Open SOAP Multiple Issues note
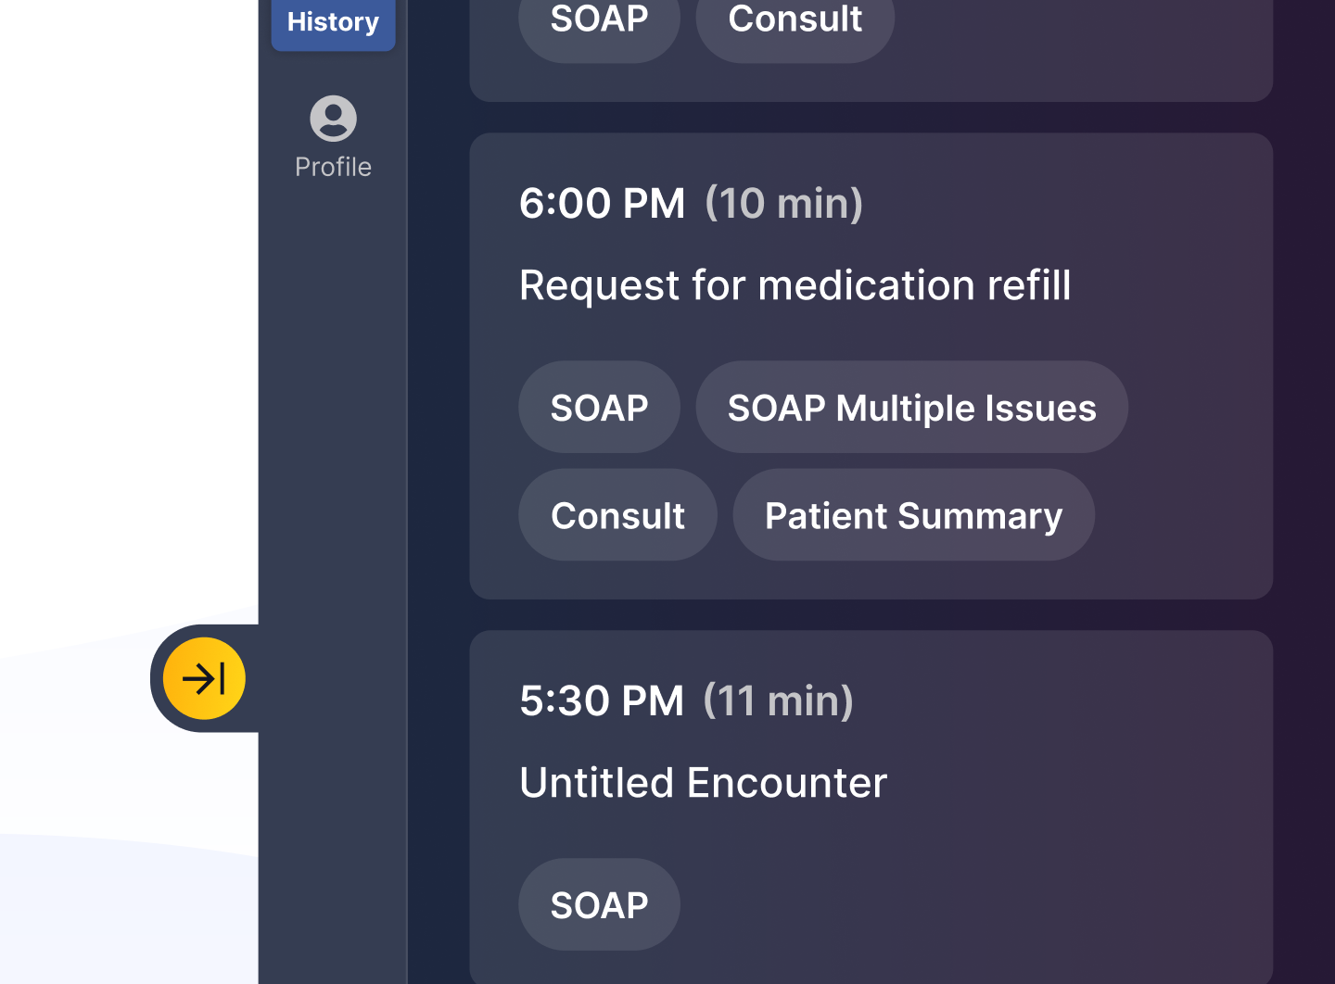The image size is (1335, 984). click(x=911, y=408)
